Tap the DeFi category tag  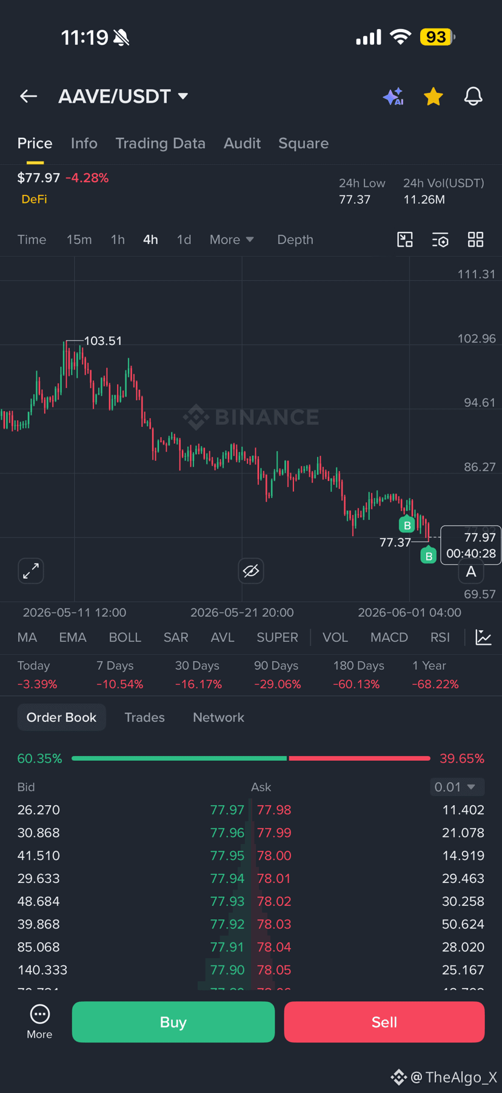point(34,199)
